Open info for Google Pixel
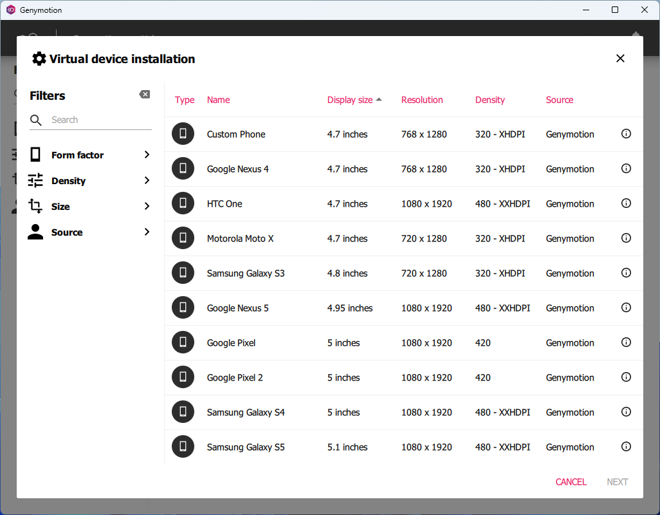The width and height of the screenshot is (660, 515). [626, 342]
